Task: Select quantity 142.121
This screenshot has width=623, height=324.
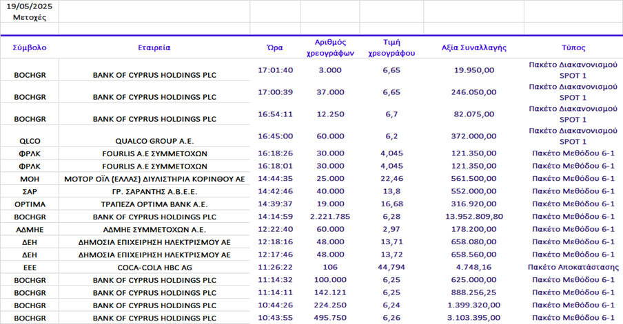Action: [330, 292]
